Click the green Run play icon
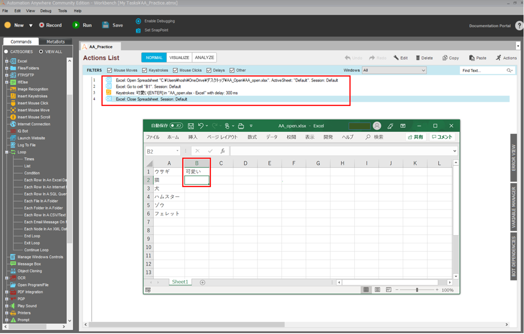Image resolution: width=524 pixels, height=334 pixels. tap(76, 25)
